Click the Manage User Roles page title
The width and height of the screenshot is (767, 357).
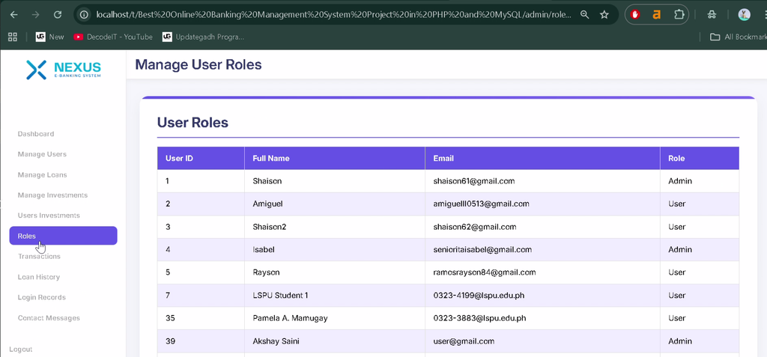pos(198,64)
